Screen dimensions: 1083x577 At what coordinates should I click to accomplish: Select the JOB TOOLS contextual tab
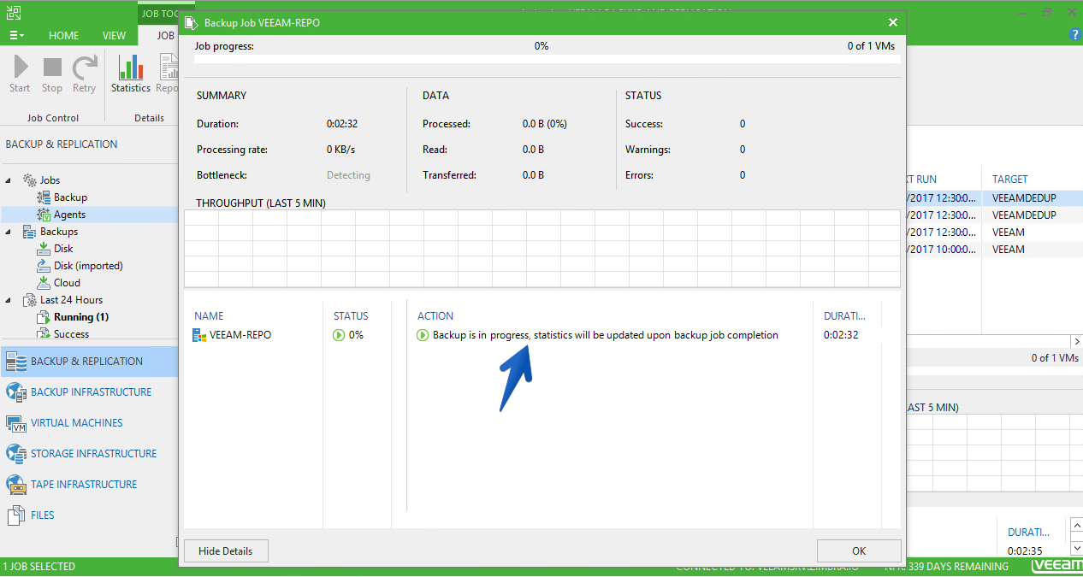[x=158, y=14]
